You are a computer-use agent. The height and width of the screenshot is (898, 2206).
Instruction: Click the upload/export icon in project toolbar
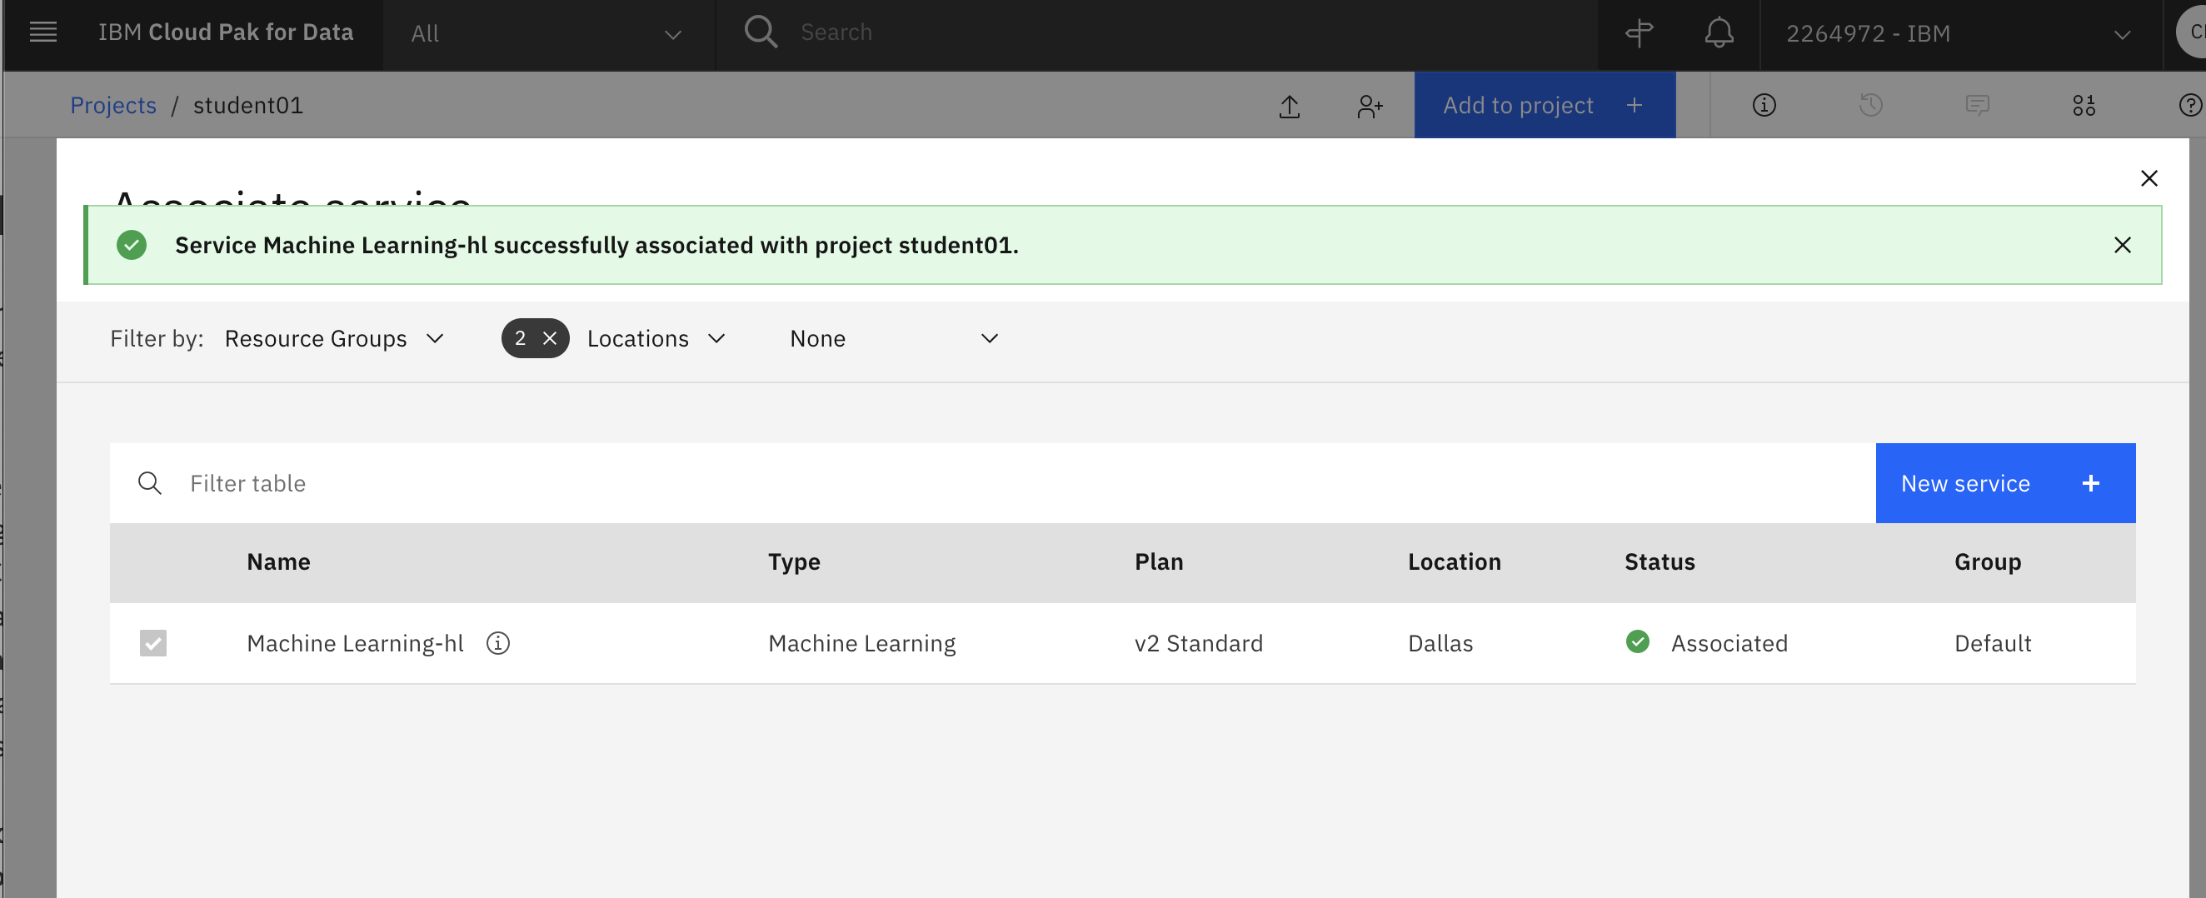coord(1289,106)
